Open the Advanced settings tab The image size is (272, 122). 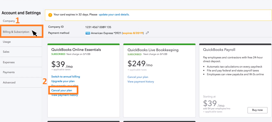(9, 83)
